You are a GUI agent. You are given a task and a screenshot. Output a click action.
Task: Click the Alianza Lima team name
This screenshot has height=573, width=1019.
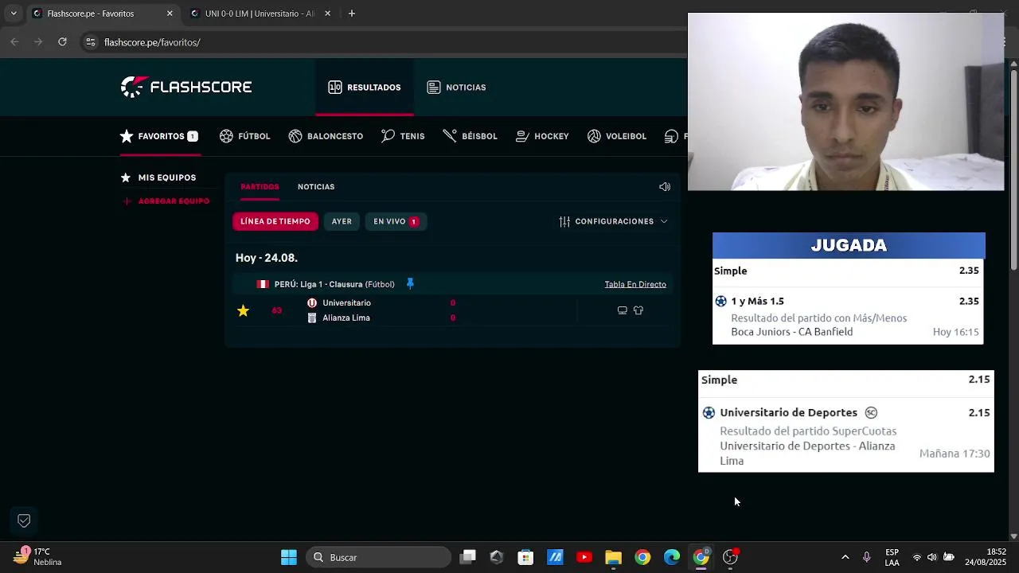coord(346,318)
